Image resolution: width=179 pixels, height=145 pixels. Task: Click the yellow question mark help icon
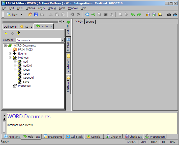tap(18, 33)
